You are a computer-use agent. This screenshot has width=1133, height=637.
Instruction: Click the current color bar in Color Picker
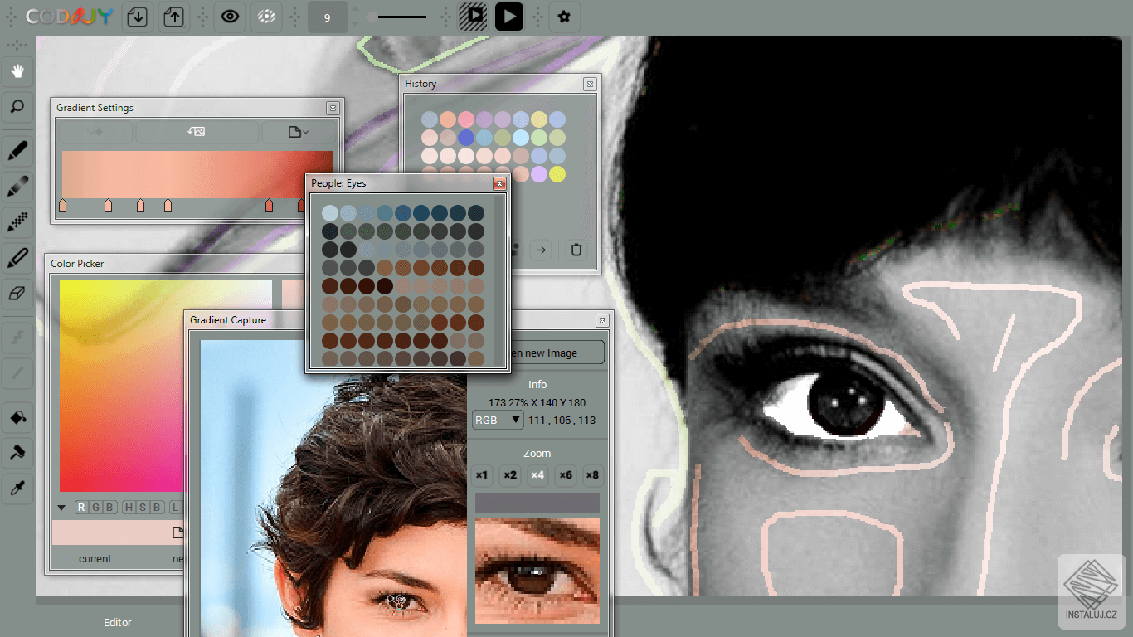(118, 532)
